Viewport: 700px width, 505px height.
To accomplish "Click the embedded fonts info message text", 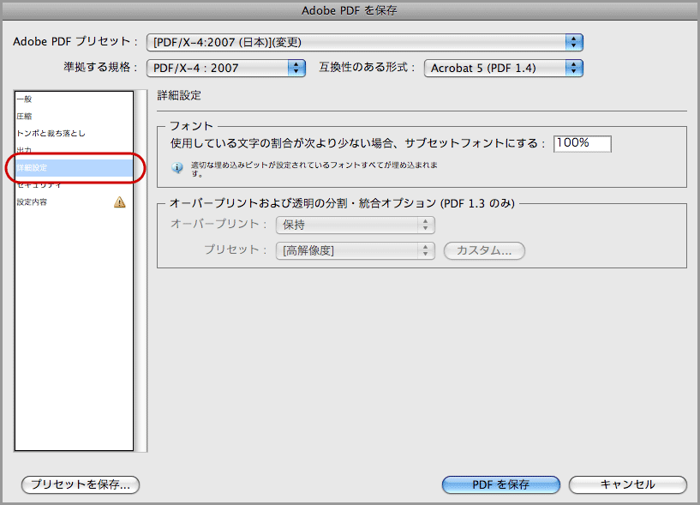I will [314, 169].
